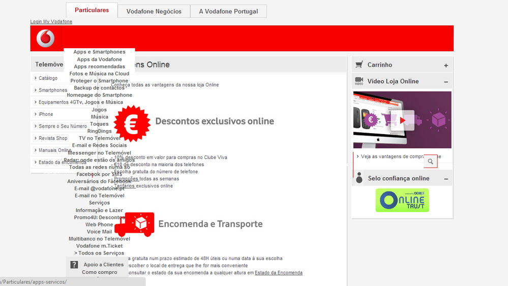This screenshot has width=508, height=286.
Task: Open Messenger no Telemóvel item
Action: click(x=100, y=153)
